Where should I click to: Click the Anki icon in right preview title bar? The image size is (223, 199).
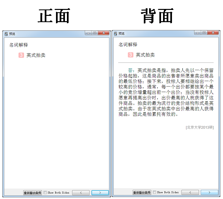(x=115, y=34)
